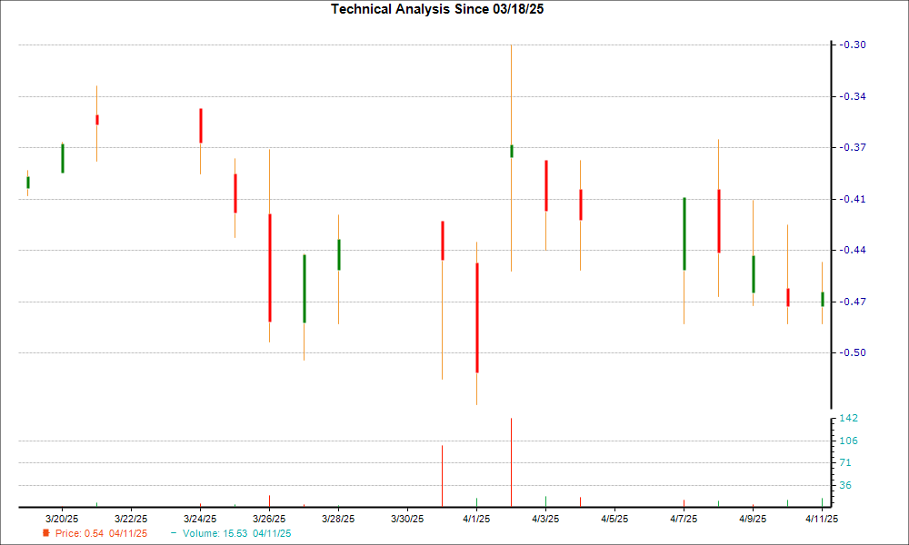Image resolution: width=909 pixels, height=545 pixels.
Task: Click the chart title Technical Analysis Since 03/18/25
Action: click(x=443, y=9)
